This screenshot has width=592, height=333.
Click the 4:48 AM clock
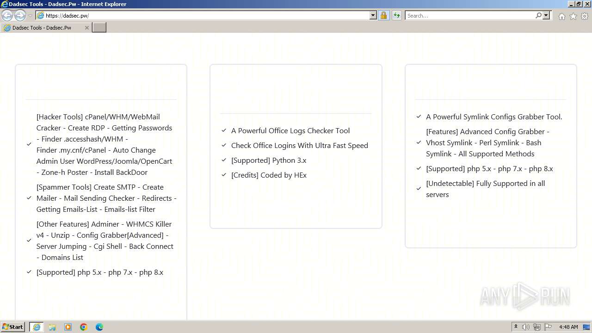[568, 327]
